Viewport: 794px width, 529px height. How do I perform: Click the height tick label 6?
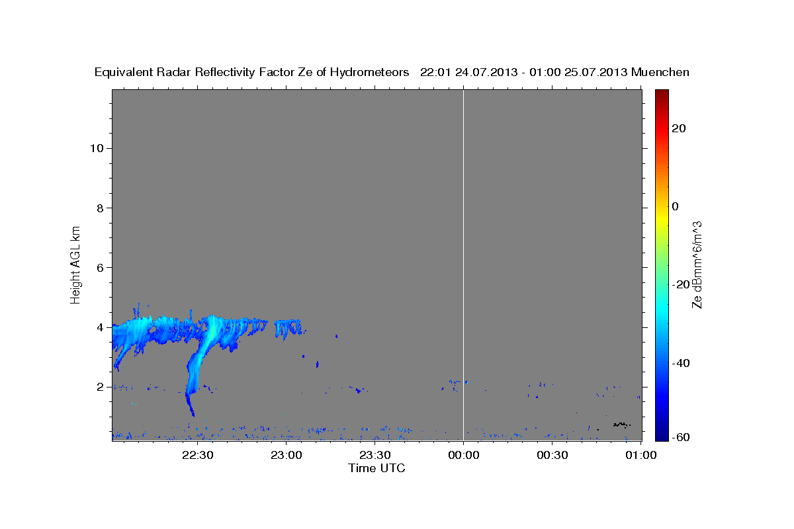click(x=100, y=267)
